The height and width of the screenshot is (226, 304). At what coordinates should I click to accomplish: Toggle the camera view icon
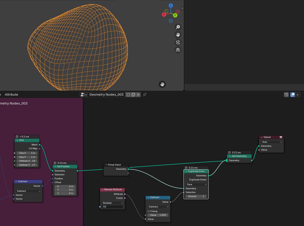(178, 42)
